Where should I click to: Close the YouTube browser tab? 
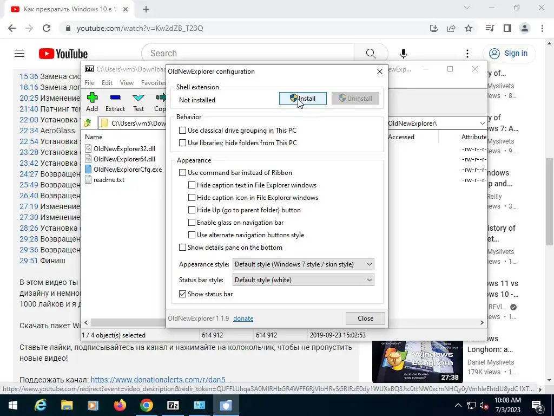[x=126, y=10]
